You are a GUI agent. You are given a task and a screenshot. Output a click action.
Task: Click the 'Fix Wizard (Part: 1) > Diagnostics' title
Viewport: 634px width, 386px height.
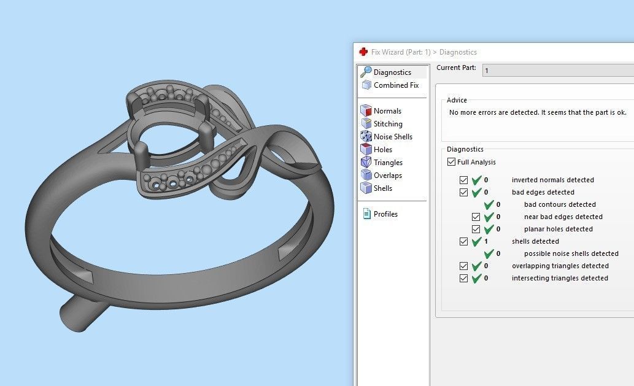(x=423, y=52)
